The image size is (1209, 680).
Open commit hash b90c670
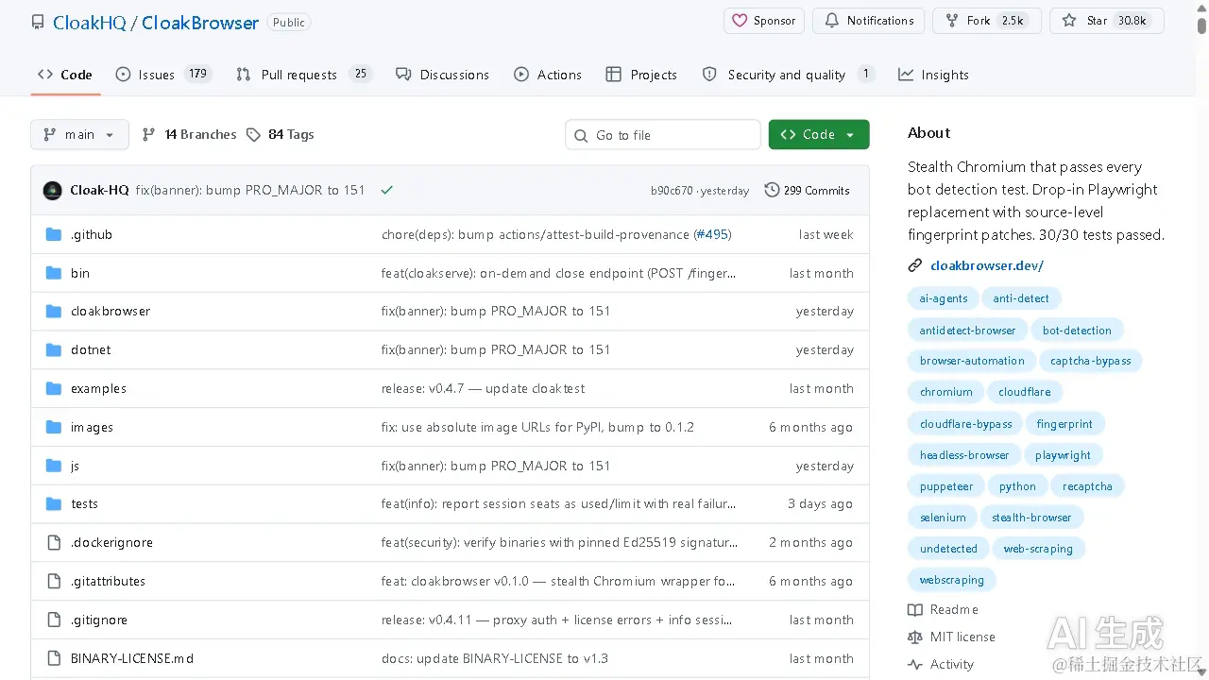pos(671,191)
